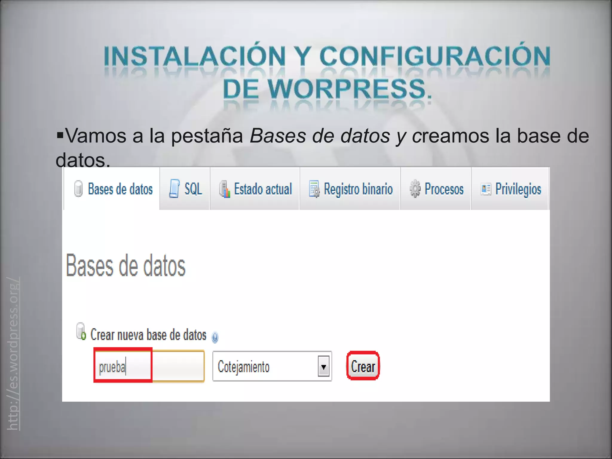This screenshot has width=612, height=459.
Task: Click the Estado actual chart icon
Action: (224, 189)
